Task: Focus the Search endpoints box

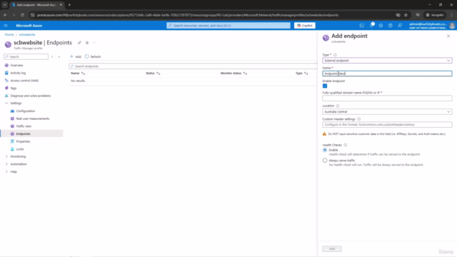Action: point(193,66)
